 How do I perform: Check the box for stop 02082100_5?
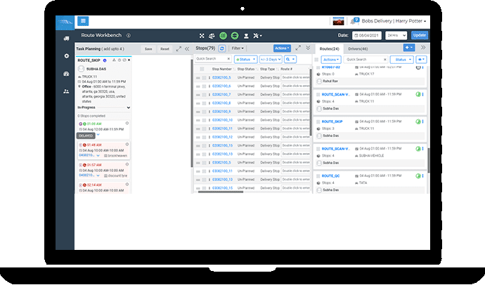pos(204,78)
